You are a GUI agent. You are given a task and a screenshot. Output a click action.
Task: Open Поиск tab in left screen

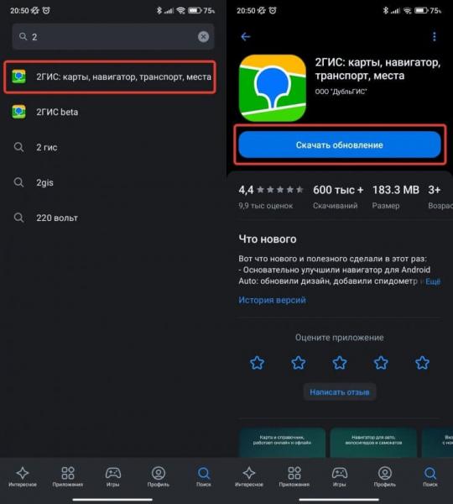click(204, 476)
